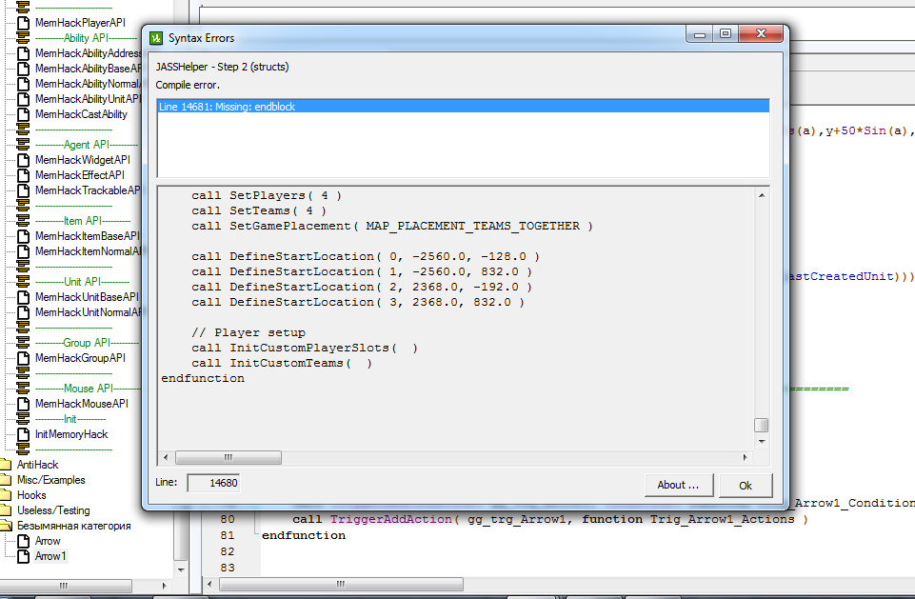Click 'call InitCustomTeams( )' line in dialog

pyautogui.click(x=281, y=363)
